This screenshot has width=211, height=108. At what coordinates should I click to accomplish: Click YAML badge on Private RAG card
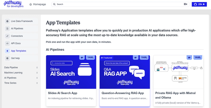pyautogui.click(x=198, y=58)
